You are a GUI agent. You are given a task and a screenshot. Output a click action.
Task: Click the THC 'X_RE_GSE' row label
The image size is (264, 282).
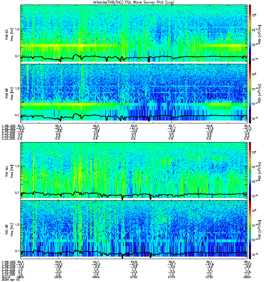tap(8, 262)
